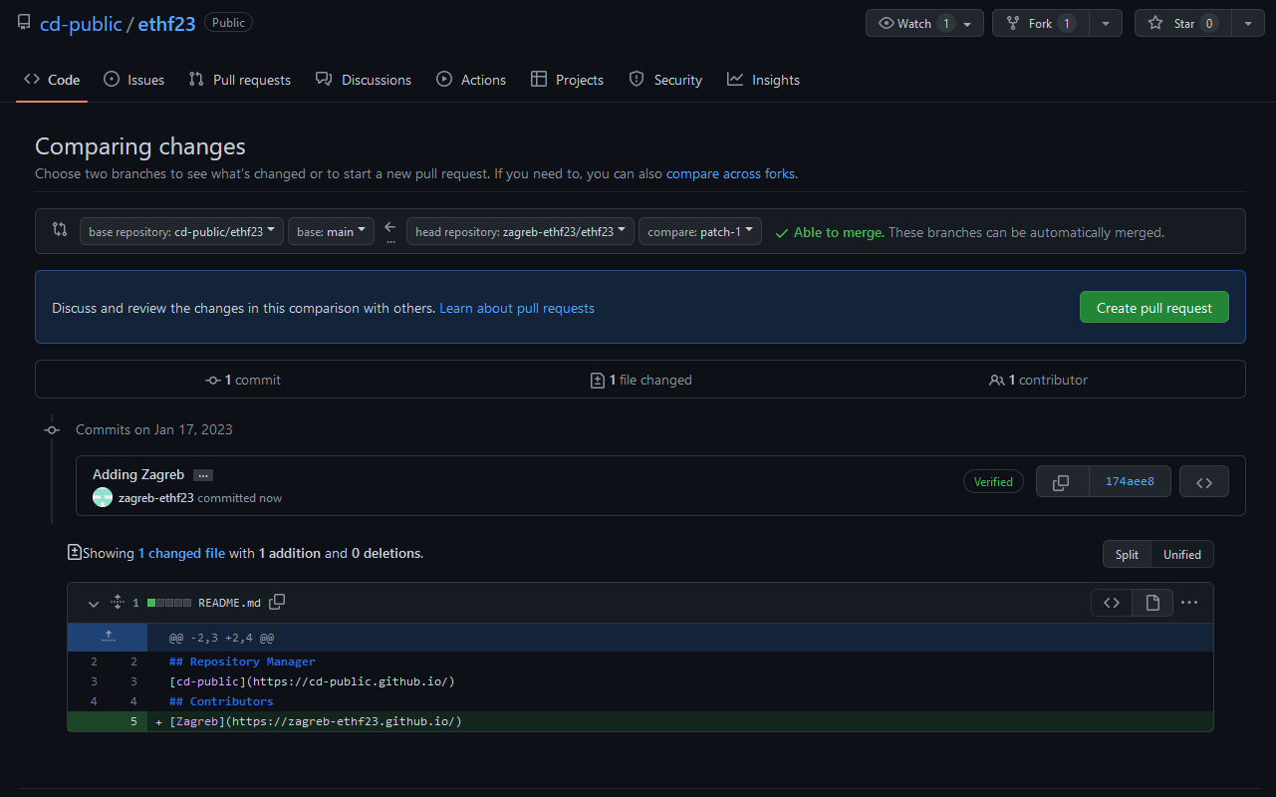Collapse the README.md diff with chevron
The height and width of the screenshot is (797, 1276).
click(94, 603)
